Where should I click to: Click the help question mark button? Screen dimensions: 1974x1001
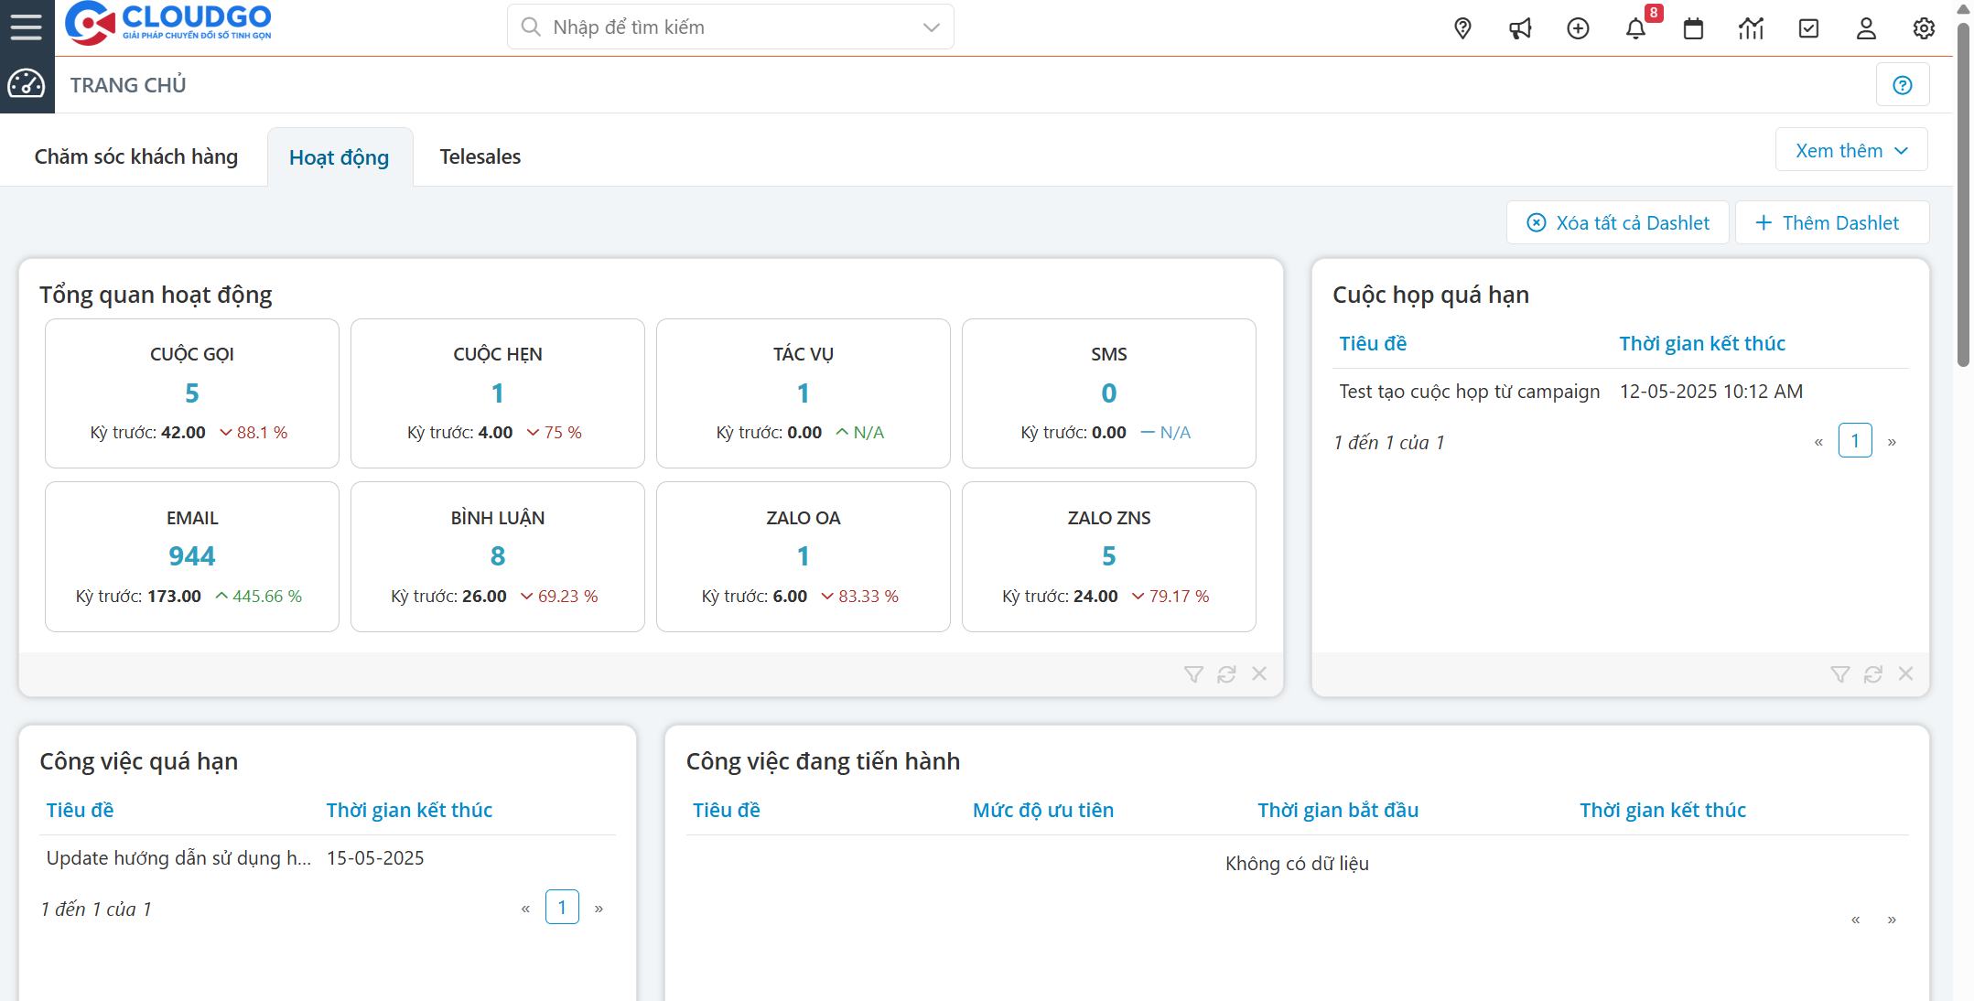(x=1903, y=85)
